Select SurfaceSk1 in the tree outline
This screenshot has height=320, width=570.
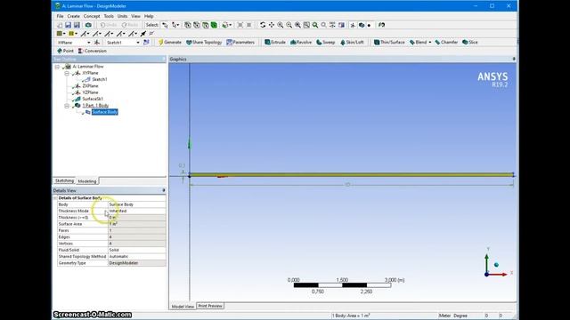[93, 99]
